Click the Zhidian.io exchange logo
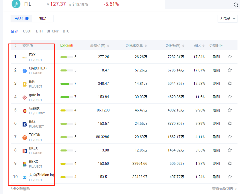This screenshot has width=240, height=194. [x=25, y=178]
